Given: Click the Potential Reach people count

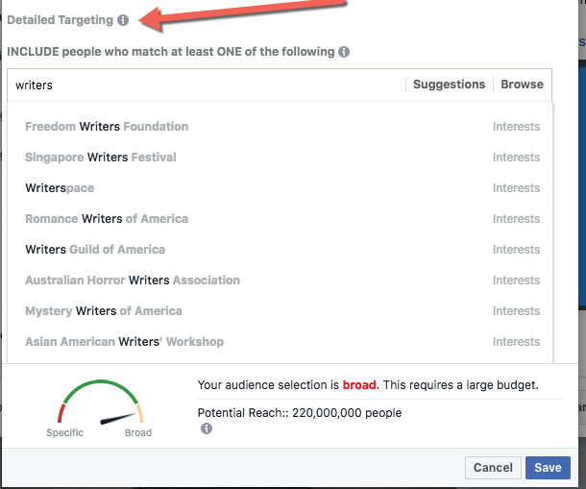Looking at the screenshot, I should (347, 413).
